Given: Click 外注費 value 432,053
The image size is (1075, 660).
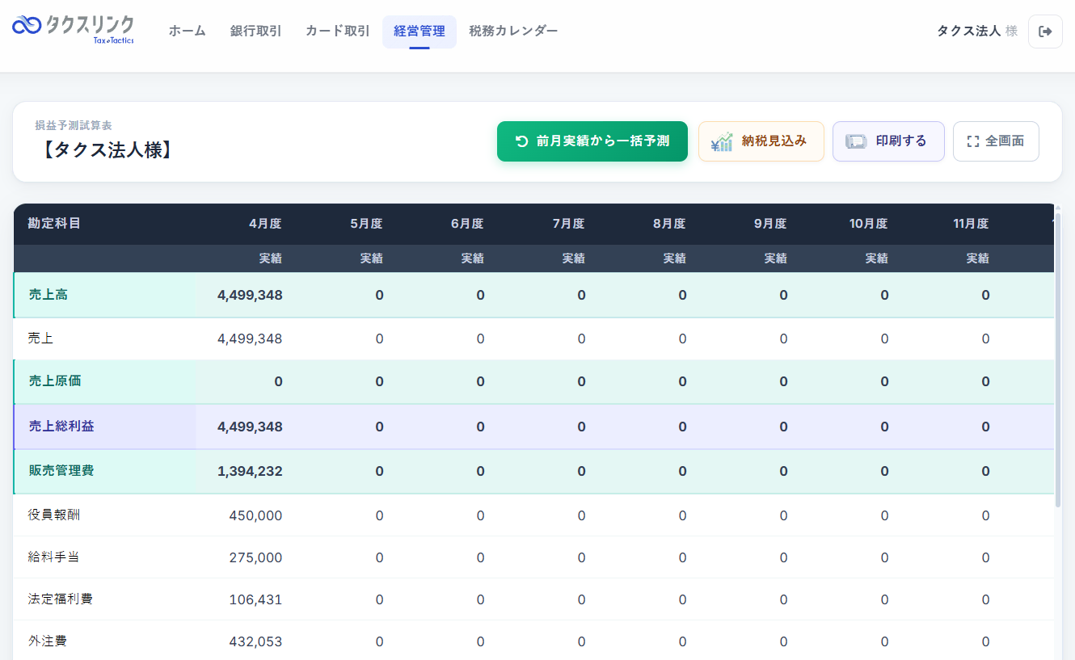Looking at the screenshot, I should [255, 642].
